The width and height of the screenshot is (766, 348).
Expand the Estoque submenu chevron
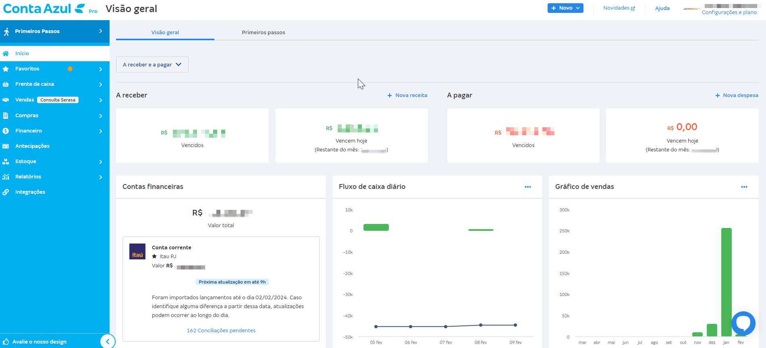click(101, 162)
